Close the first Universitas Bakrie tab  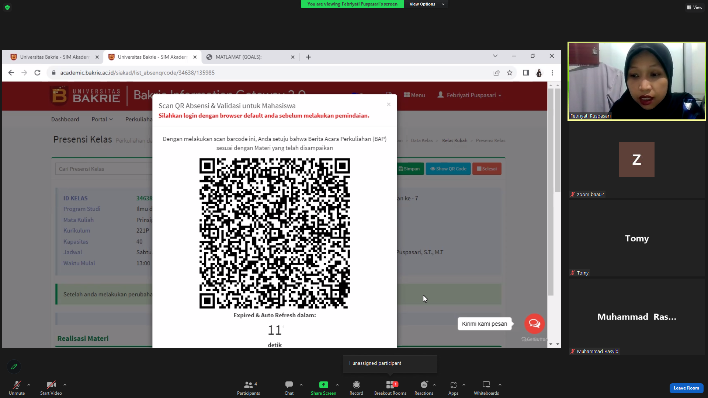(x=97, y=57)
